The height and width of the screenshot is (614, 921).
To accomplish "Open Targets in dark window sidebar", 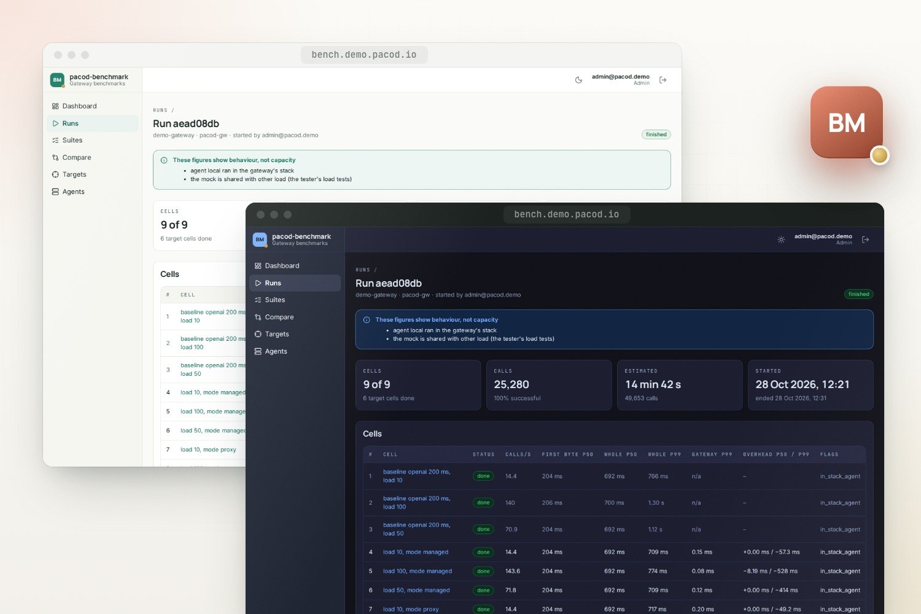I will tap(295, 334).
